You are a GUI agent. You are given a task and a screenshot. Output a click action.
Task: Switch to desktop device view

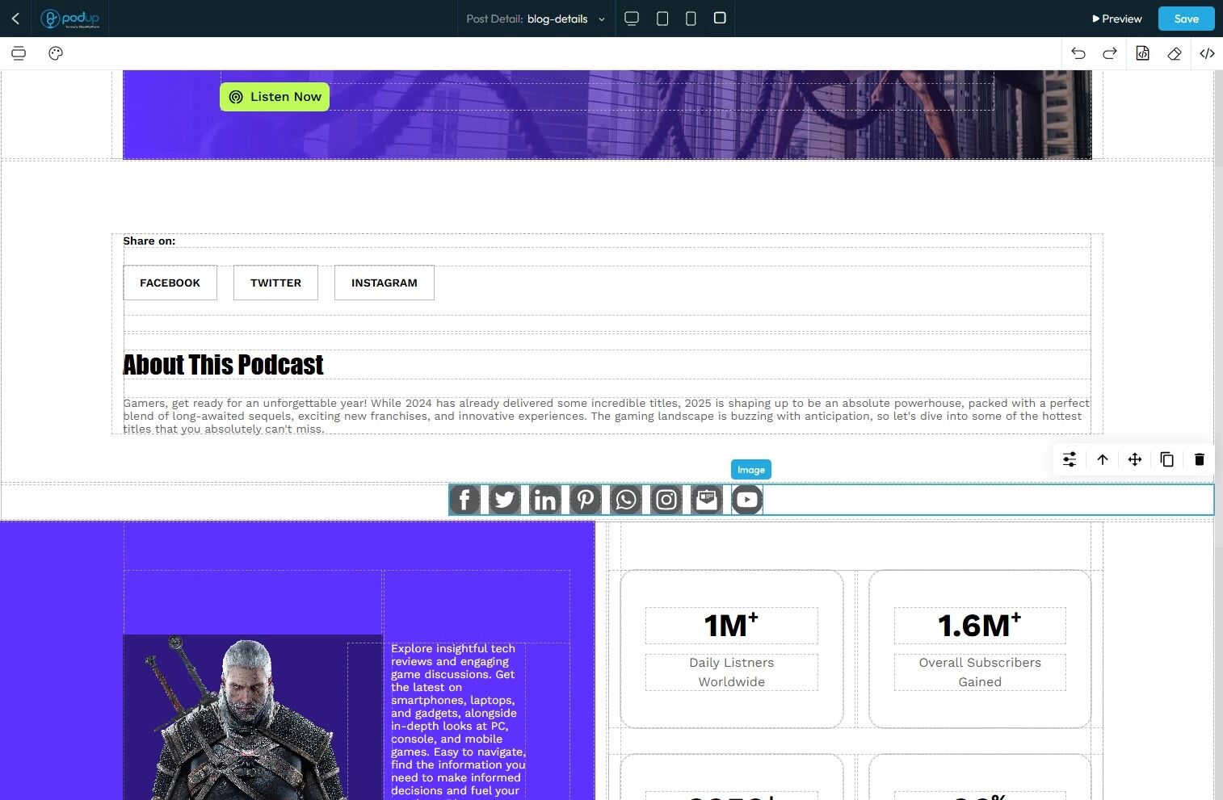(632, 19)
